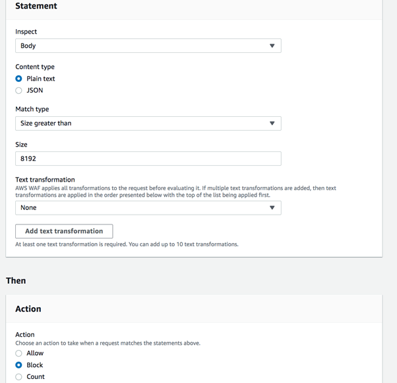Click the Text transformation dropdown arrow icon
Image resolution: width=397 pixels, height=383 pixels.
point(272,208)
